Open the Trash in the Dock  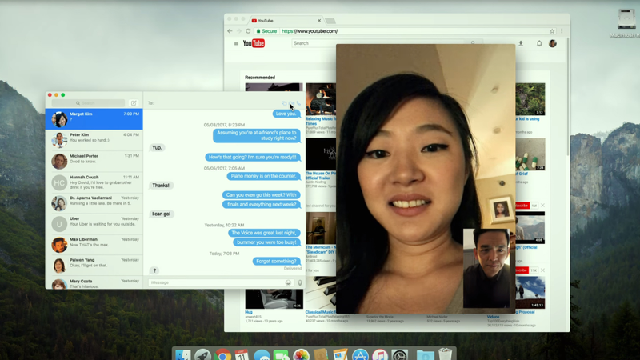pyautogui.click(x=446, y=354)
